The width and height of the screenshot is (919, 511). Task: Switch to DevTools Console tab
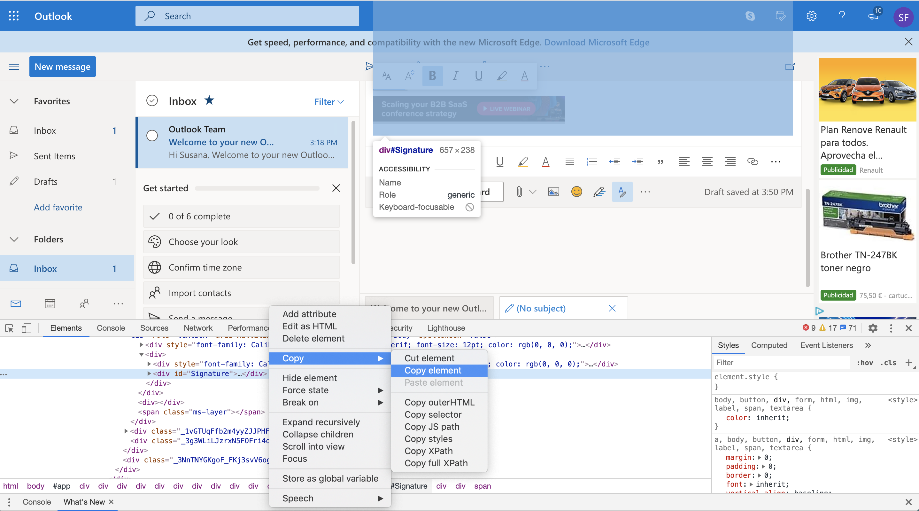tap(111, 328)
